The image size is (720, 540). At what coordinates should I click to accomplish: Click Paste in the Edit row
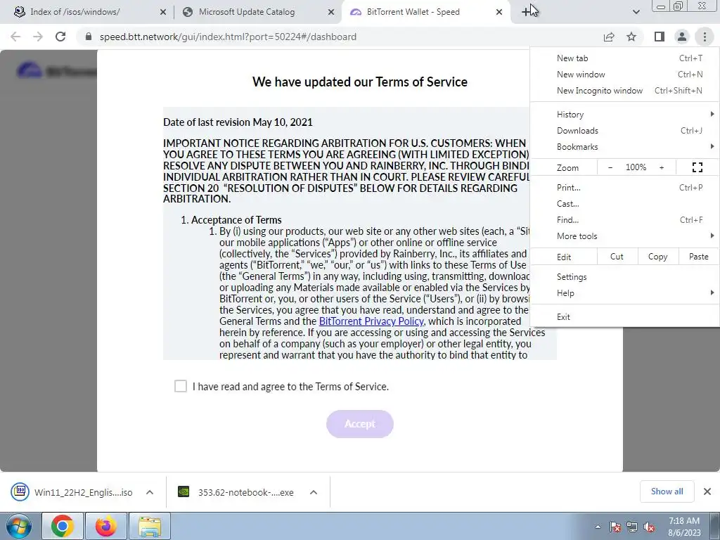(x=698, y=257)
